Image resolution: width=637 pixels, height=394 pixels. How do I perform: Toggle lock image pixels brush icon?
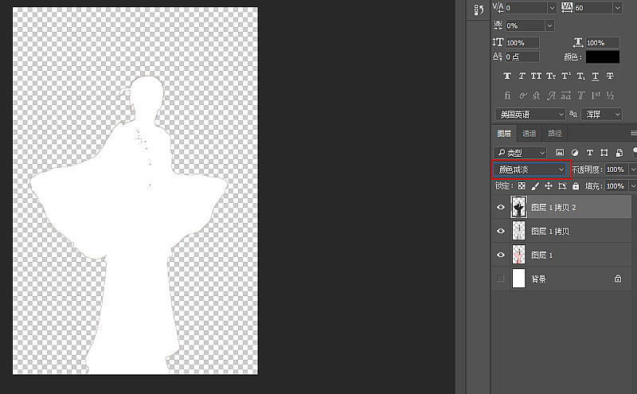tap(535, 186)
